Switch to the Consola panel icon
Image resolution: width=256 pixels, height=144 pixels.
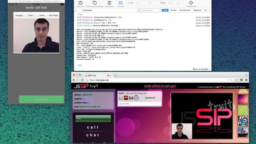(120, 4)
